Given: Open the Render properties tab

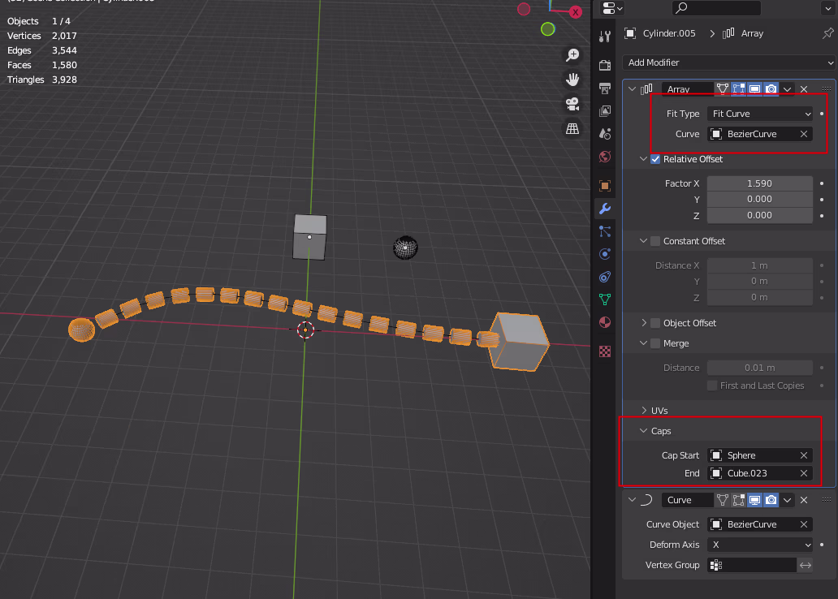Looking at the screenshot, I should 605,65.
